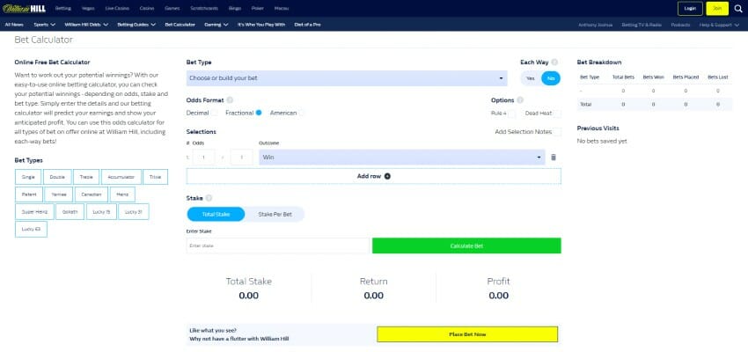Choose the Yankee bet type
The image size is (748, 352).
point(59,194)
